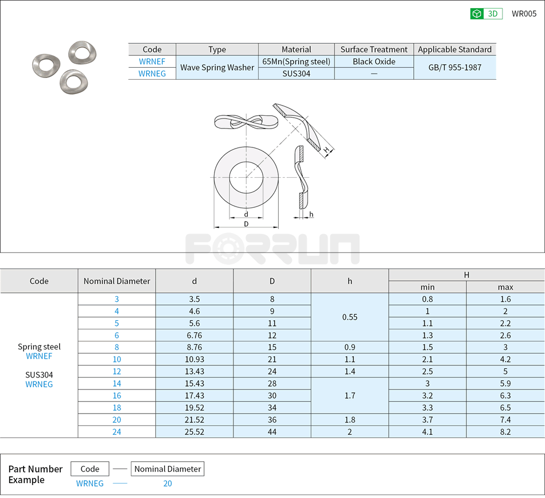The height and width of the screenshot is (498, 545).
Task: Select the Black Oxide surface treatment cell
Action: click(373, 61)
